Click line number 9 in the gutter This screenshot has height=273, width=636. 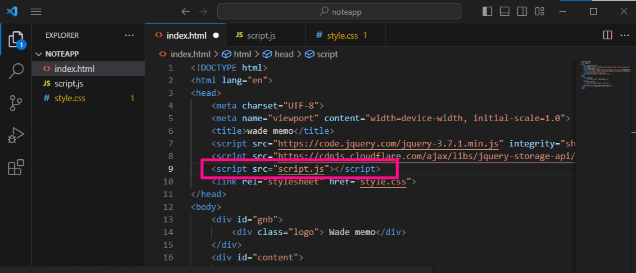click(x=171, y=169)
